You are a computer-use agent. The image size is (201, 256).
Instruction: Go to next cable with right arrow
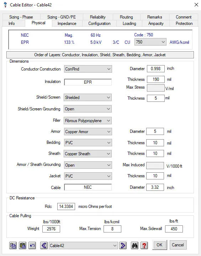123,245
